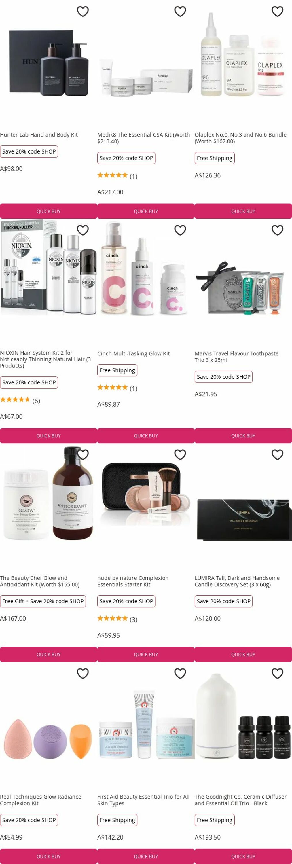Click heart icon on Cinch Glow Kit
The image size is (292, 864).
(180, 230)
